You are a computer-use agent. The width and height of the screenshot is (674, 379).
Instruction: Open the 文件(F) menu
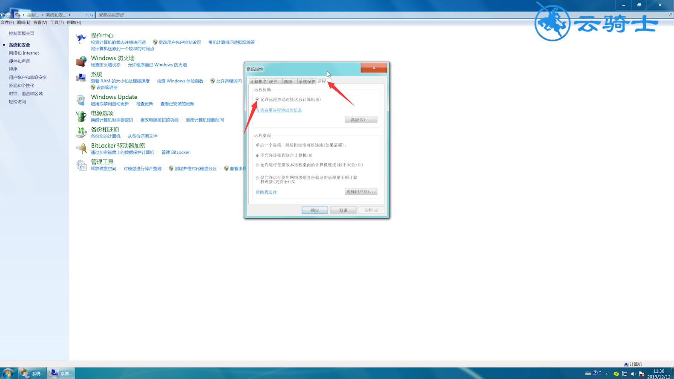click(7, 23)
